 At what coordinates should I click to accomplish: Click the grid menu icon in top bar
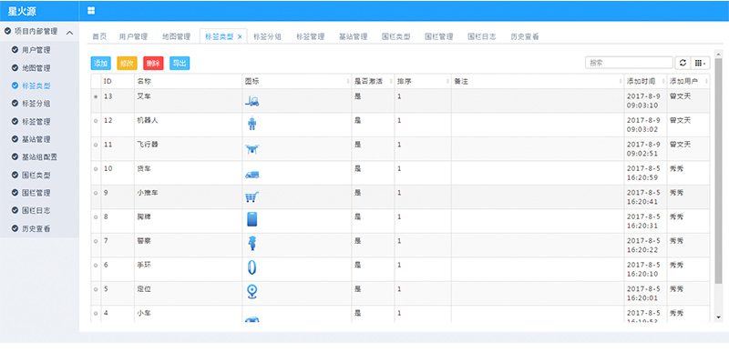[x=91, y=11]
